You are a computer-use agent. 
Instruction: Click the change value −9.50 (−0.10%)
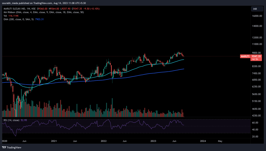pyautogui.click(x=91, y=9)
